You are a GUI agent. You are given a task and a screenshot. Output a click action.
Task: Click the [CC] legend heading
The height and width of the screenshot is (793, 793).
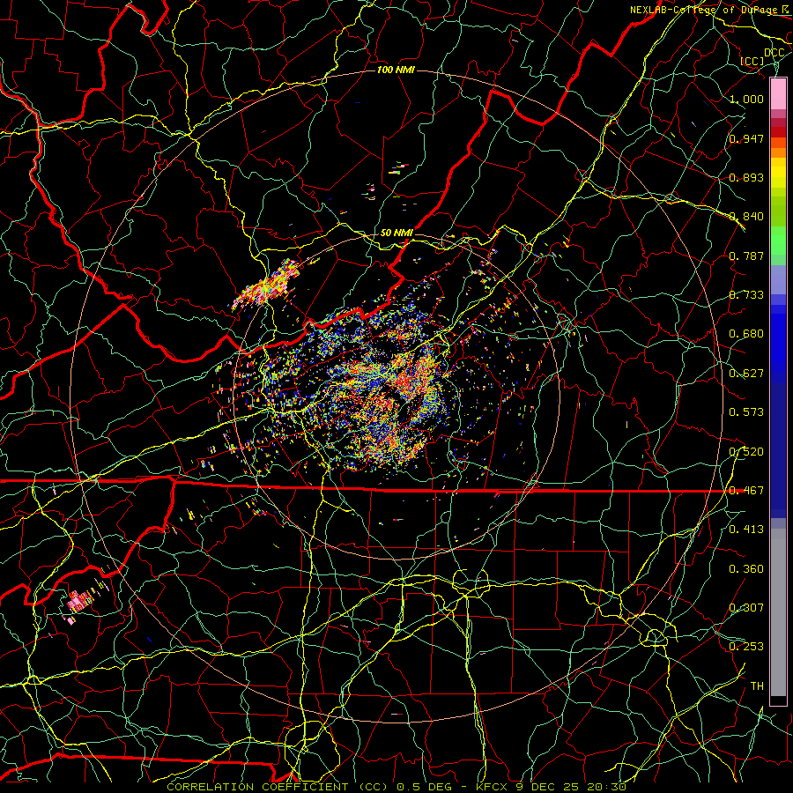752,61
